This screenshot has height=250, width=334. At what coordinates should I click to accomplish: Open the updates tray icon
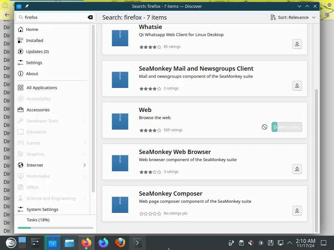coord(231,243)
